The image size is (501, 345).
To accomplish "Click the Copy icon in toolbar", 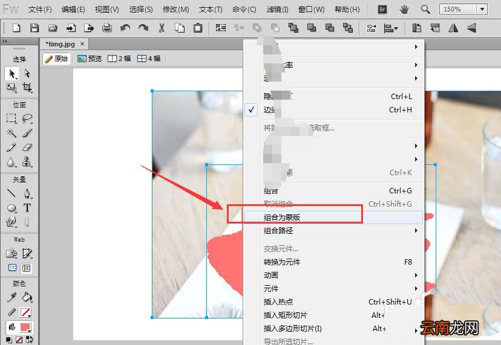I will [180, 28].
